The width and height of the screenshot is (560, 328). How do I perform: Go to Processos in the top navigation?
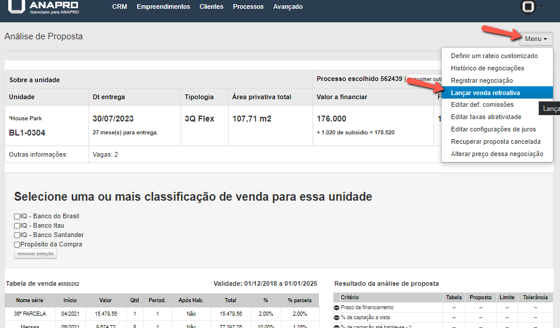(248, 7)
